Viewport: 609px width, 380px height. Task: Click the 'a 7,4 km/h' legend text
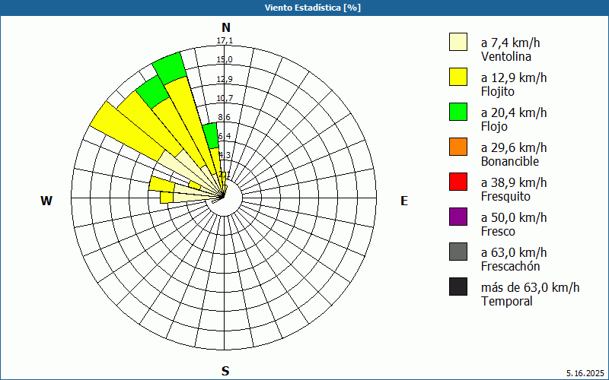[x=510, y=43]
